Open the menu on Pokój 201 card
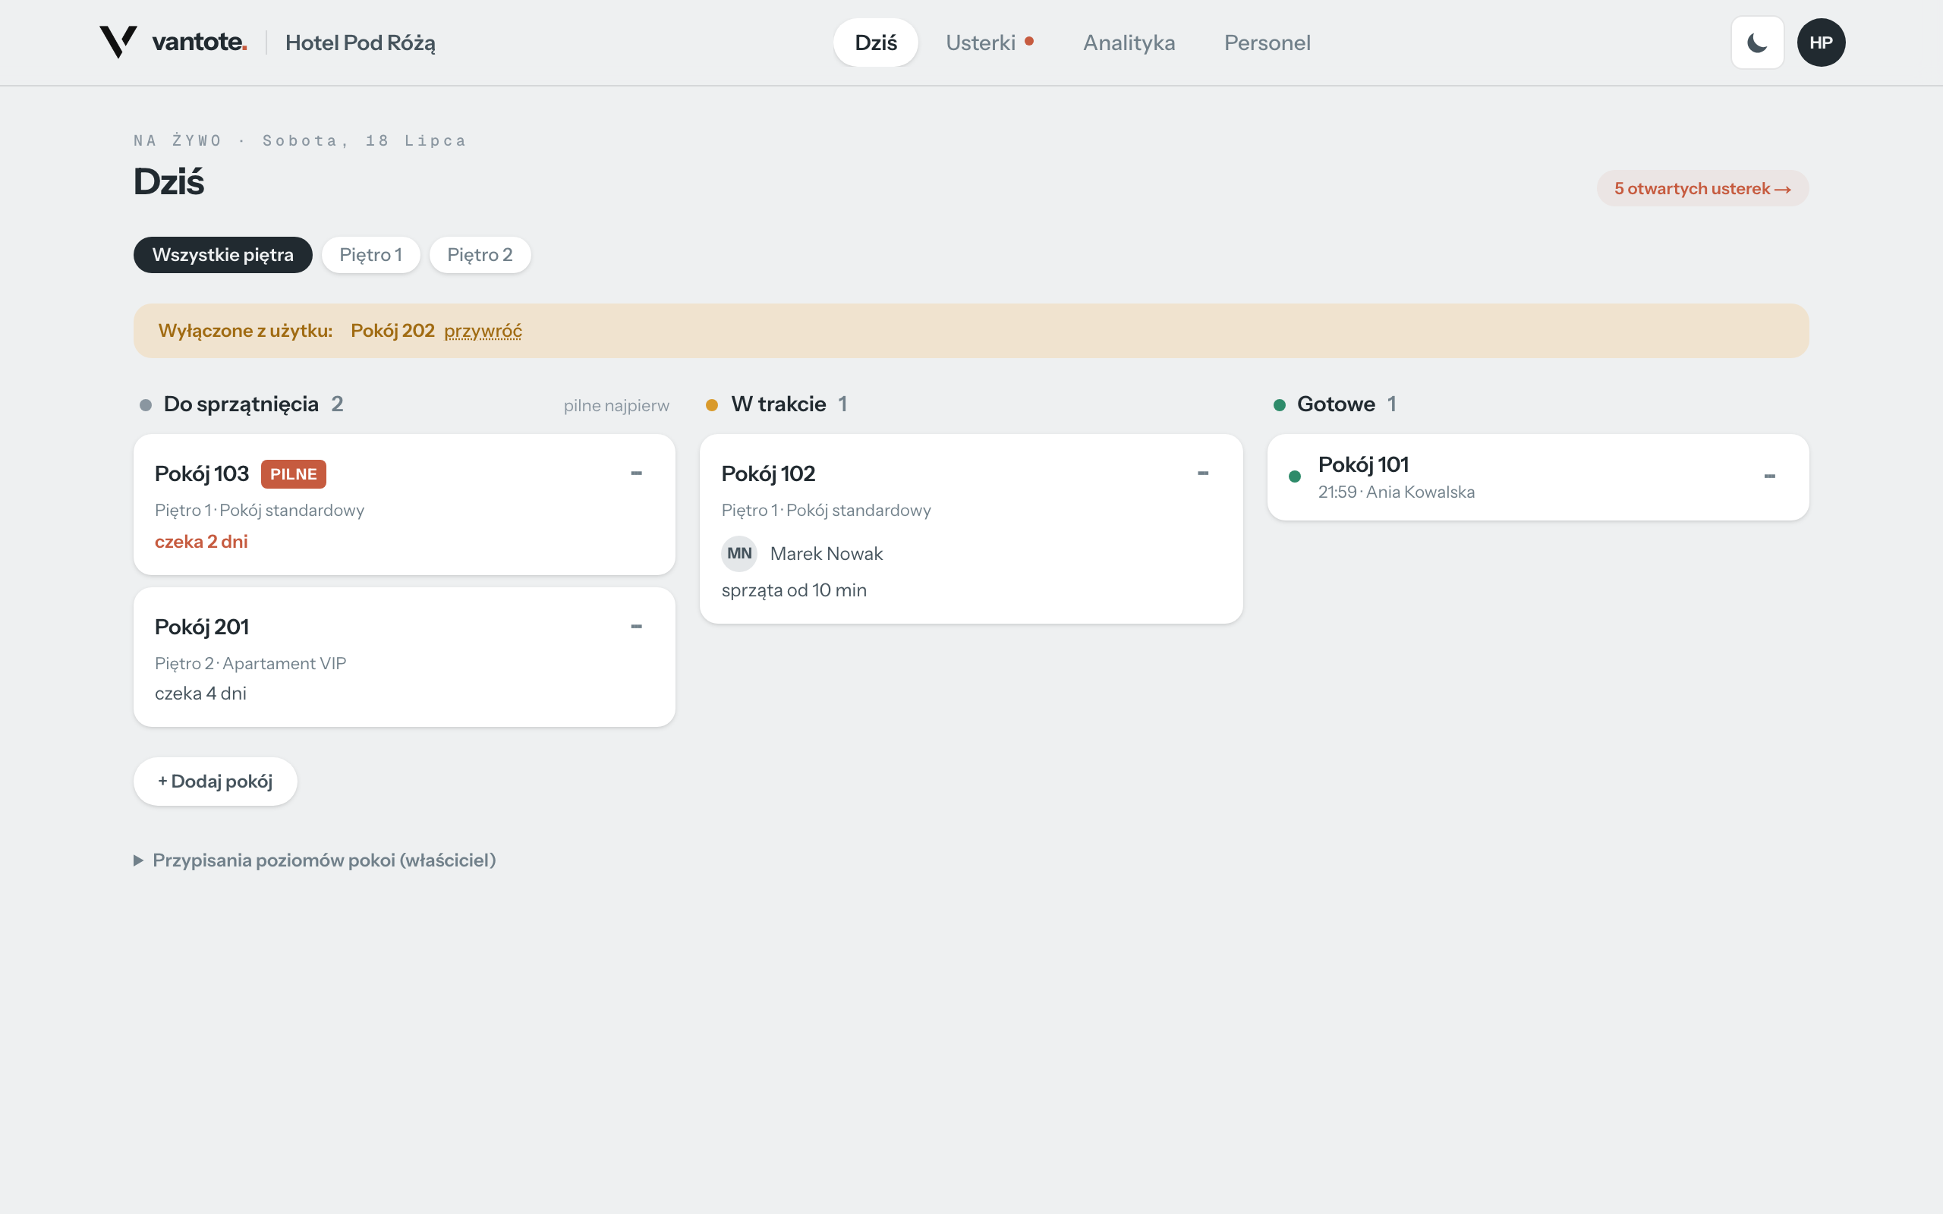This screenshot has width=1943, height=1214. tap(636, 626)
